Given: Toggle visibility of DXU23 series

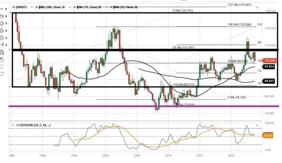Looking at the screenshot, I should pyautogui.click(x=14, y=7).
